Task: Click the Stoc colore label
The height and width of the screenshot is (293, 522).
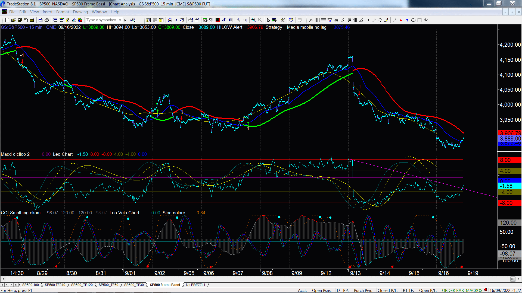Action: 174,213
